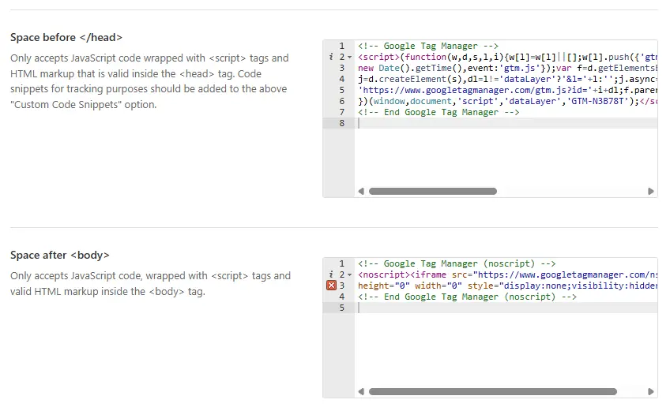
Task: Place the cursor on empty line 5 of the body editor
Action: [506, 308]
